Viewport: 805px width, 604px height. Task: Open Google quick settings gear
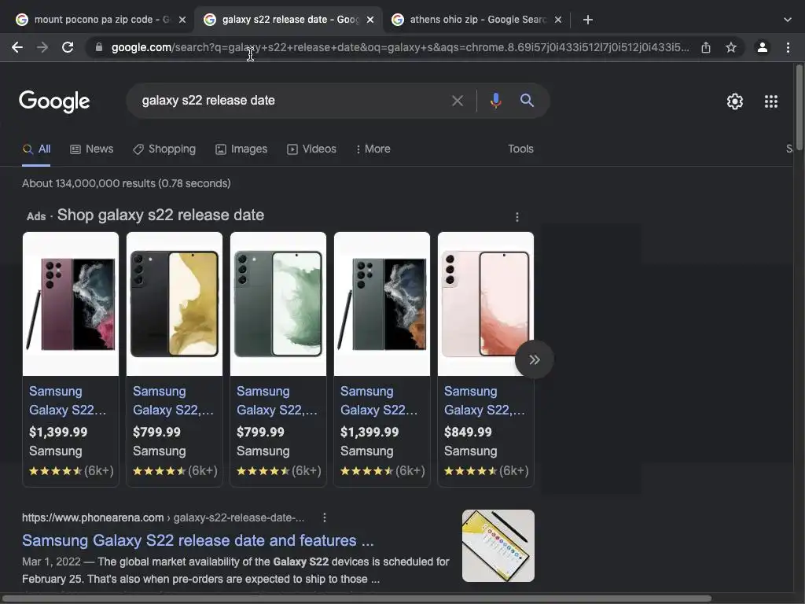[735, 101]
